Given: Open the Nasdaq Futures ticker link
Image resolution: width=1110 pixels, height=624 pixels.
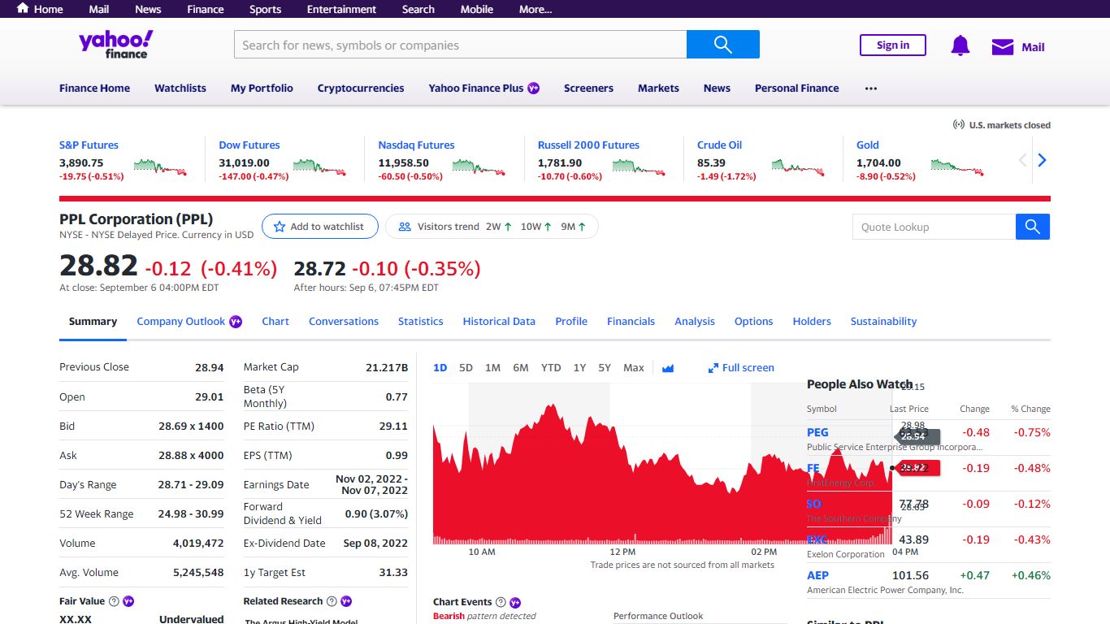Looking at the screenshot, I should click(x=416, y=145).
